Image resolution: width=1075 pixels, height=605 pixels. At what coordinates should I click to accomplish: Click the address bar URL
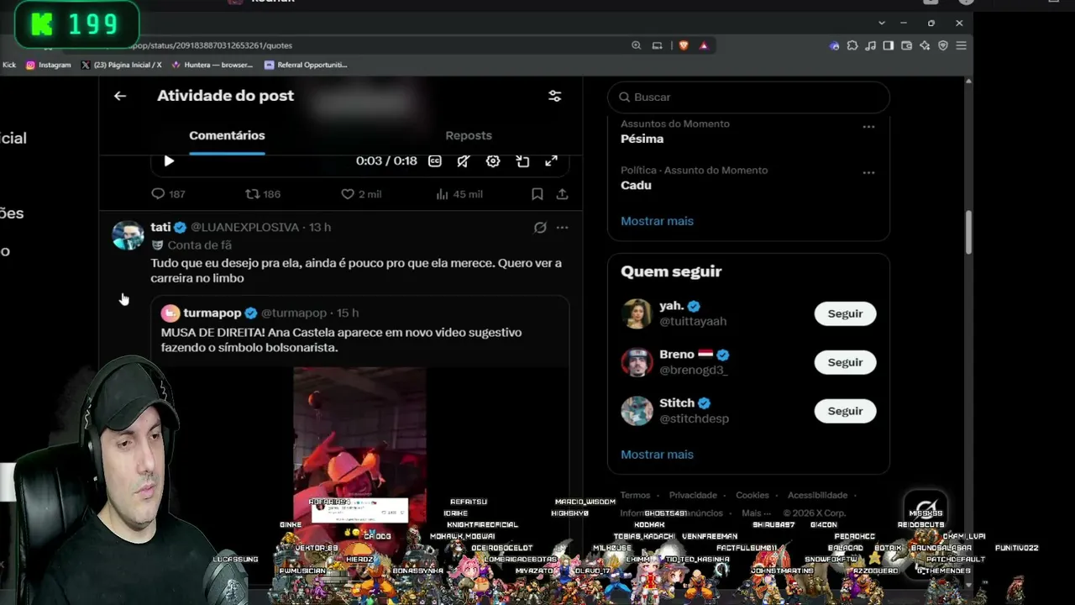coord(212,45)
